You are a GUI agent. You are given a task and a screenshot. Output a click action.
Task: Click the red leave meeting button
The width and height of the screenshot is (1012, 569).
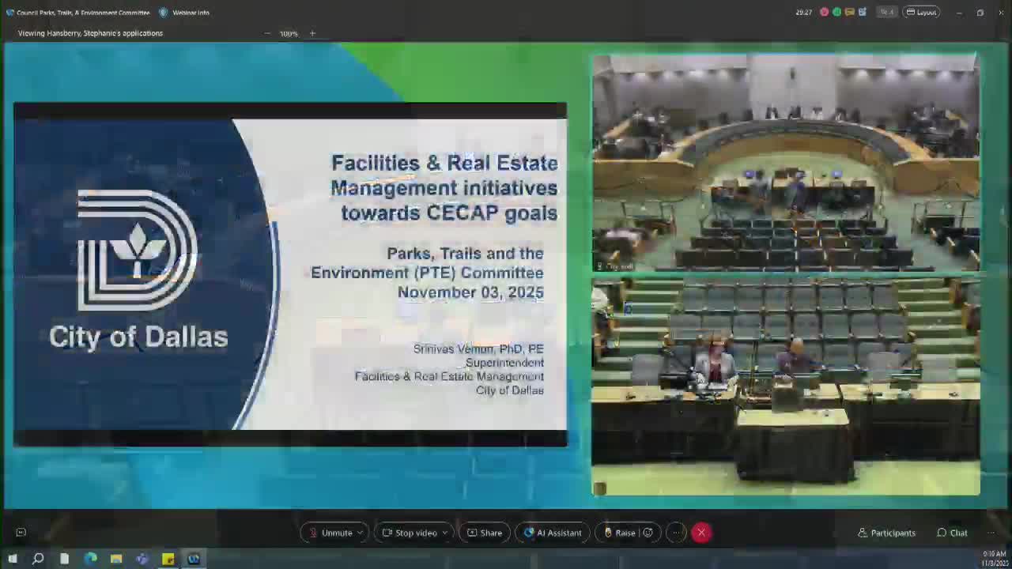pyautogui.click(x=701, y=533)
